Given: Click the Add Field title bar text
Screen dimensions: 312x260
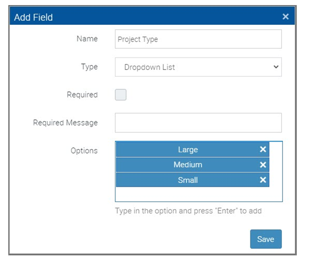Looking at the screenshot, I should tap(34, 17).
